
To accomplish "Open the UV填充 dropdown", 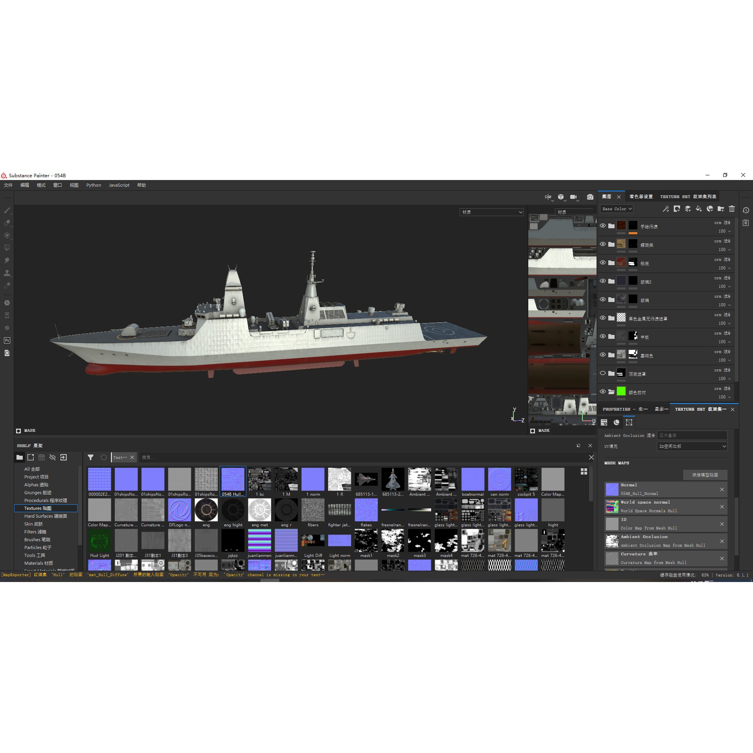I will coord(691,446).
